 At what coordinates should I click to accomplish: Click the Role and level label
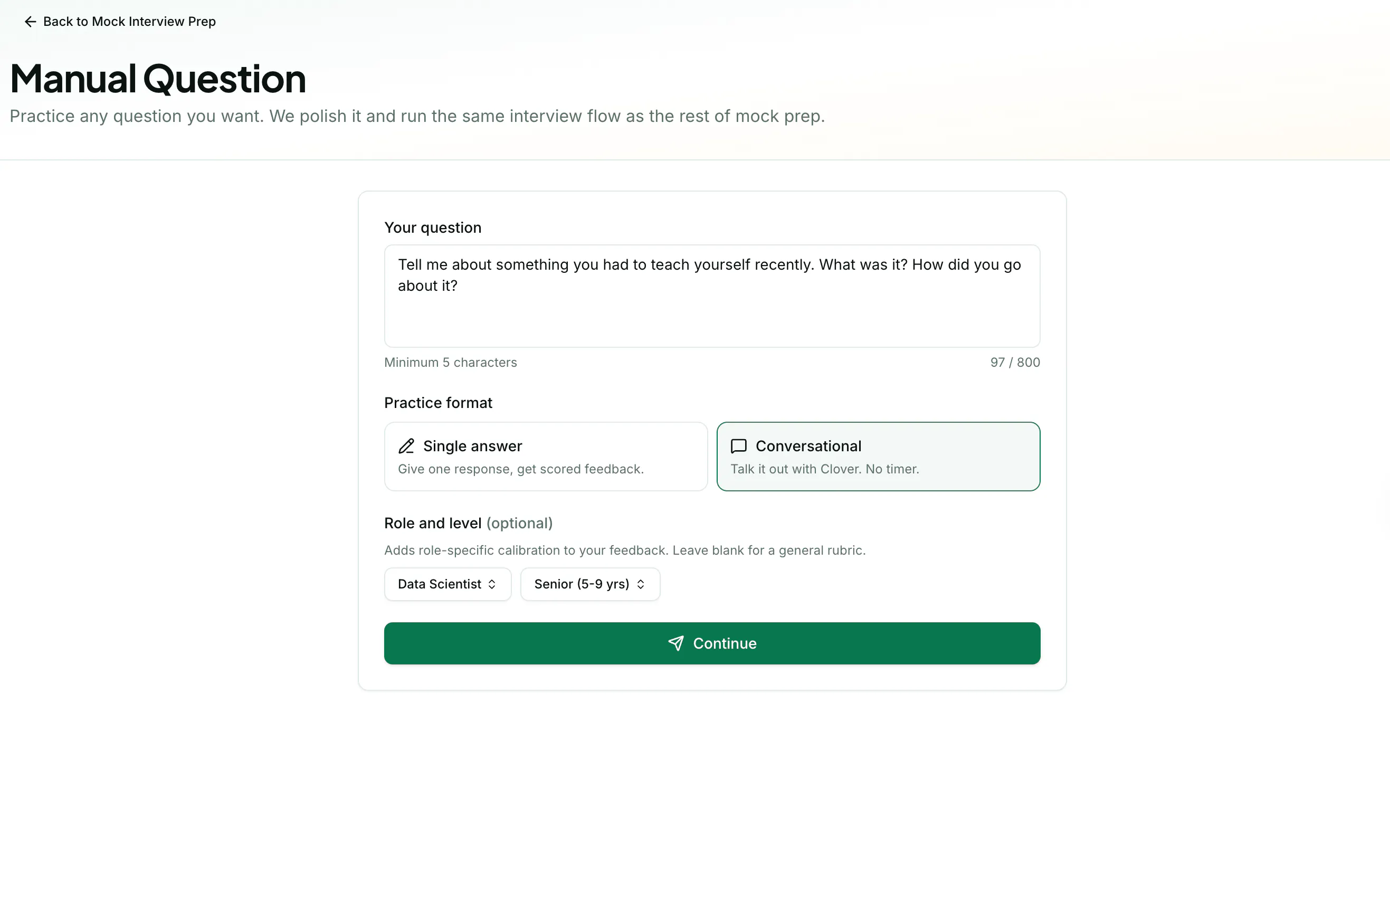pos(433,523)
